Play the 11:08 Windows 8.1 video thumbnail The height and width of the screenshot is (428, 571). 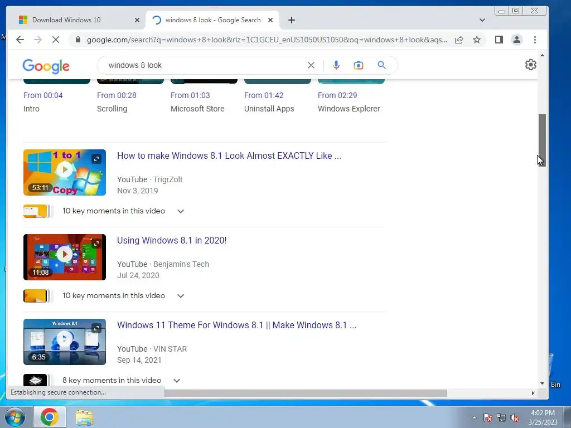coord(65,257)
